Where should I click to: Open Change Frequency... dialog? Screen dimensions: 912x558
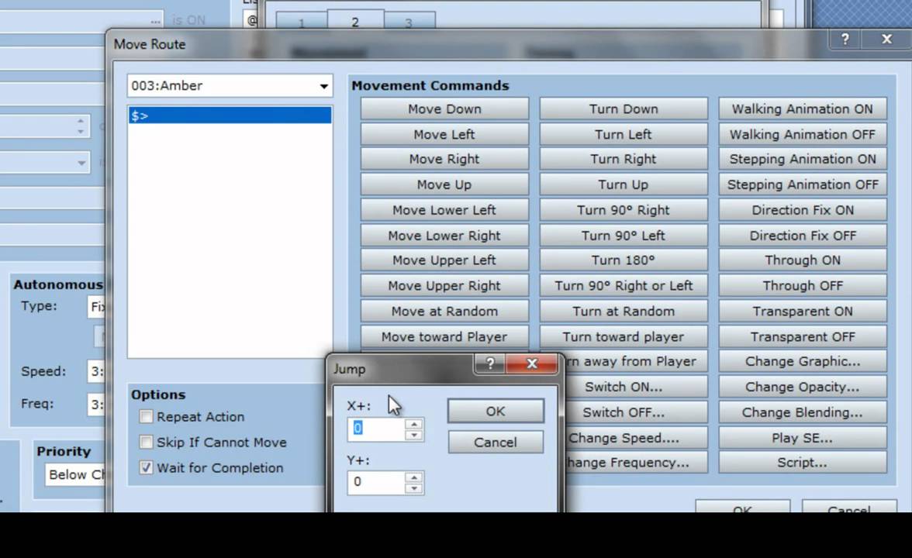[x=636, y=462]
